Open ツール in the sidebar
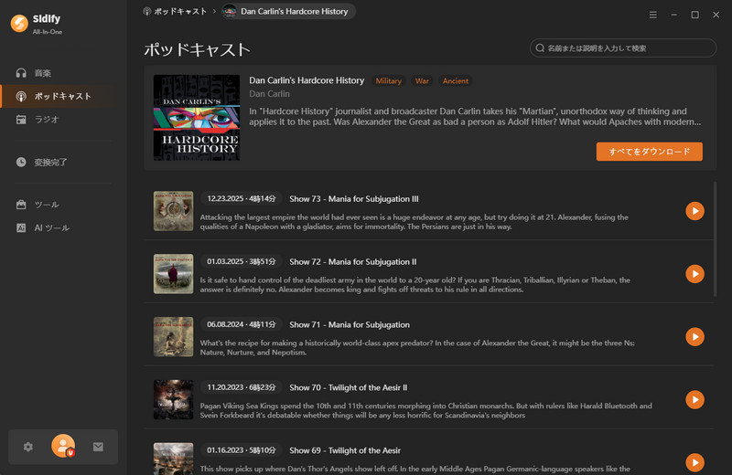 46,205
